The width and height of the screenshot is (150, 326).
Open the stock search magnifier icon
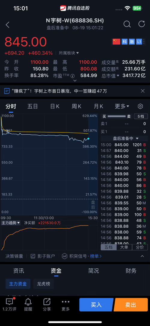127,24
